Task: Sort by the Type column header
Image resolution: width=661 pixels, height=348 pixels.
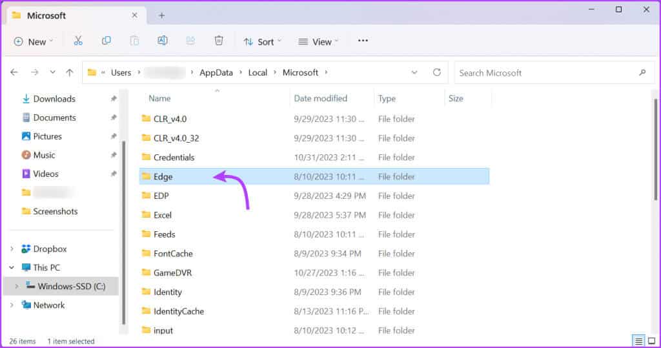Action: click(x=387, y=98)
